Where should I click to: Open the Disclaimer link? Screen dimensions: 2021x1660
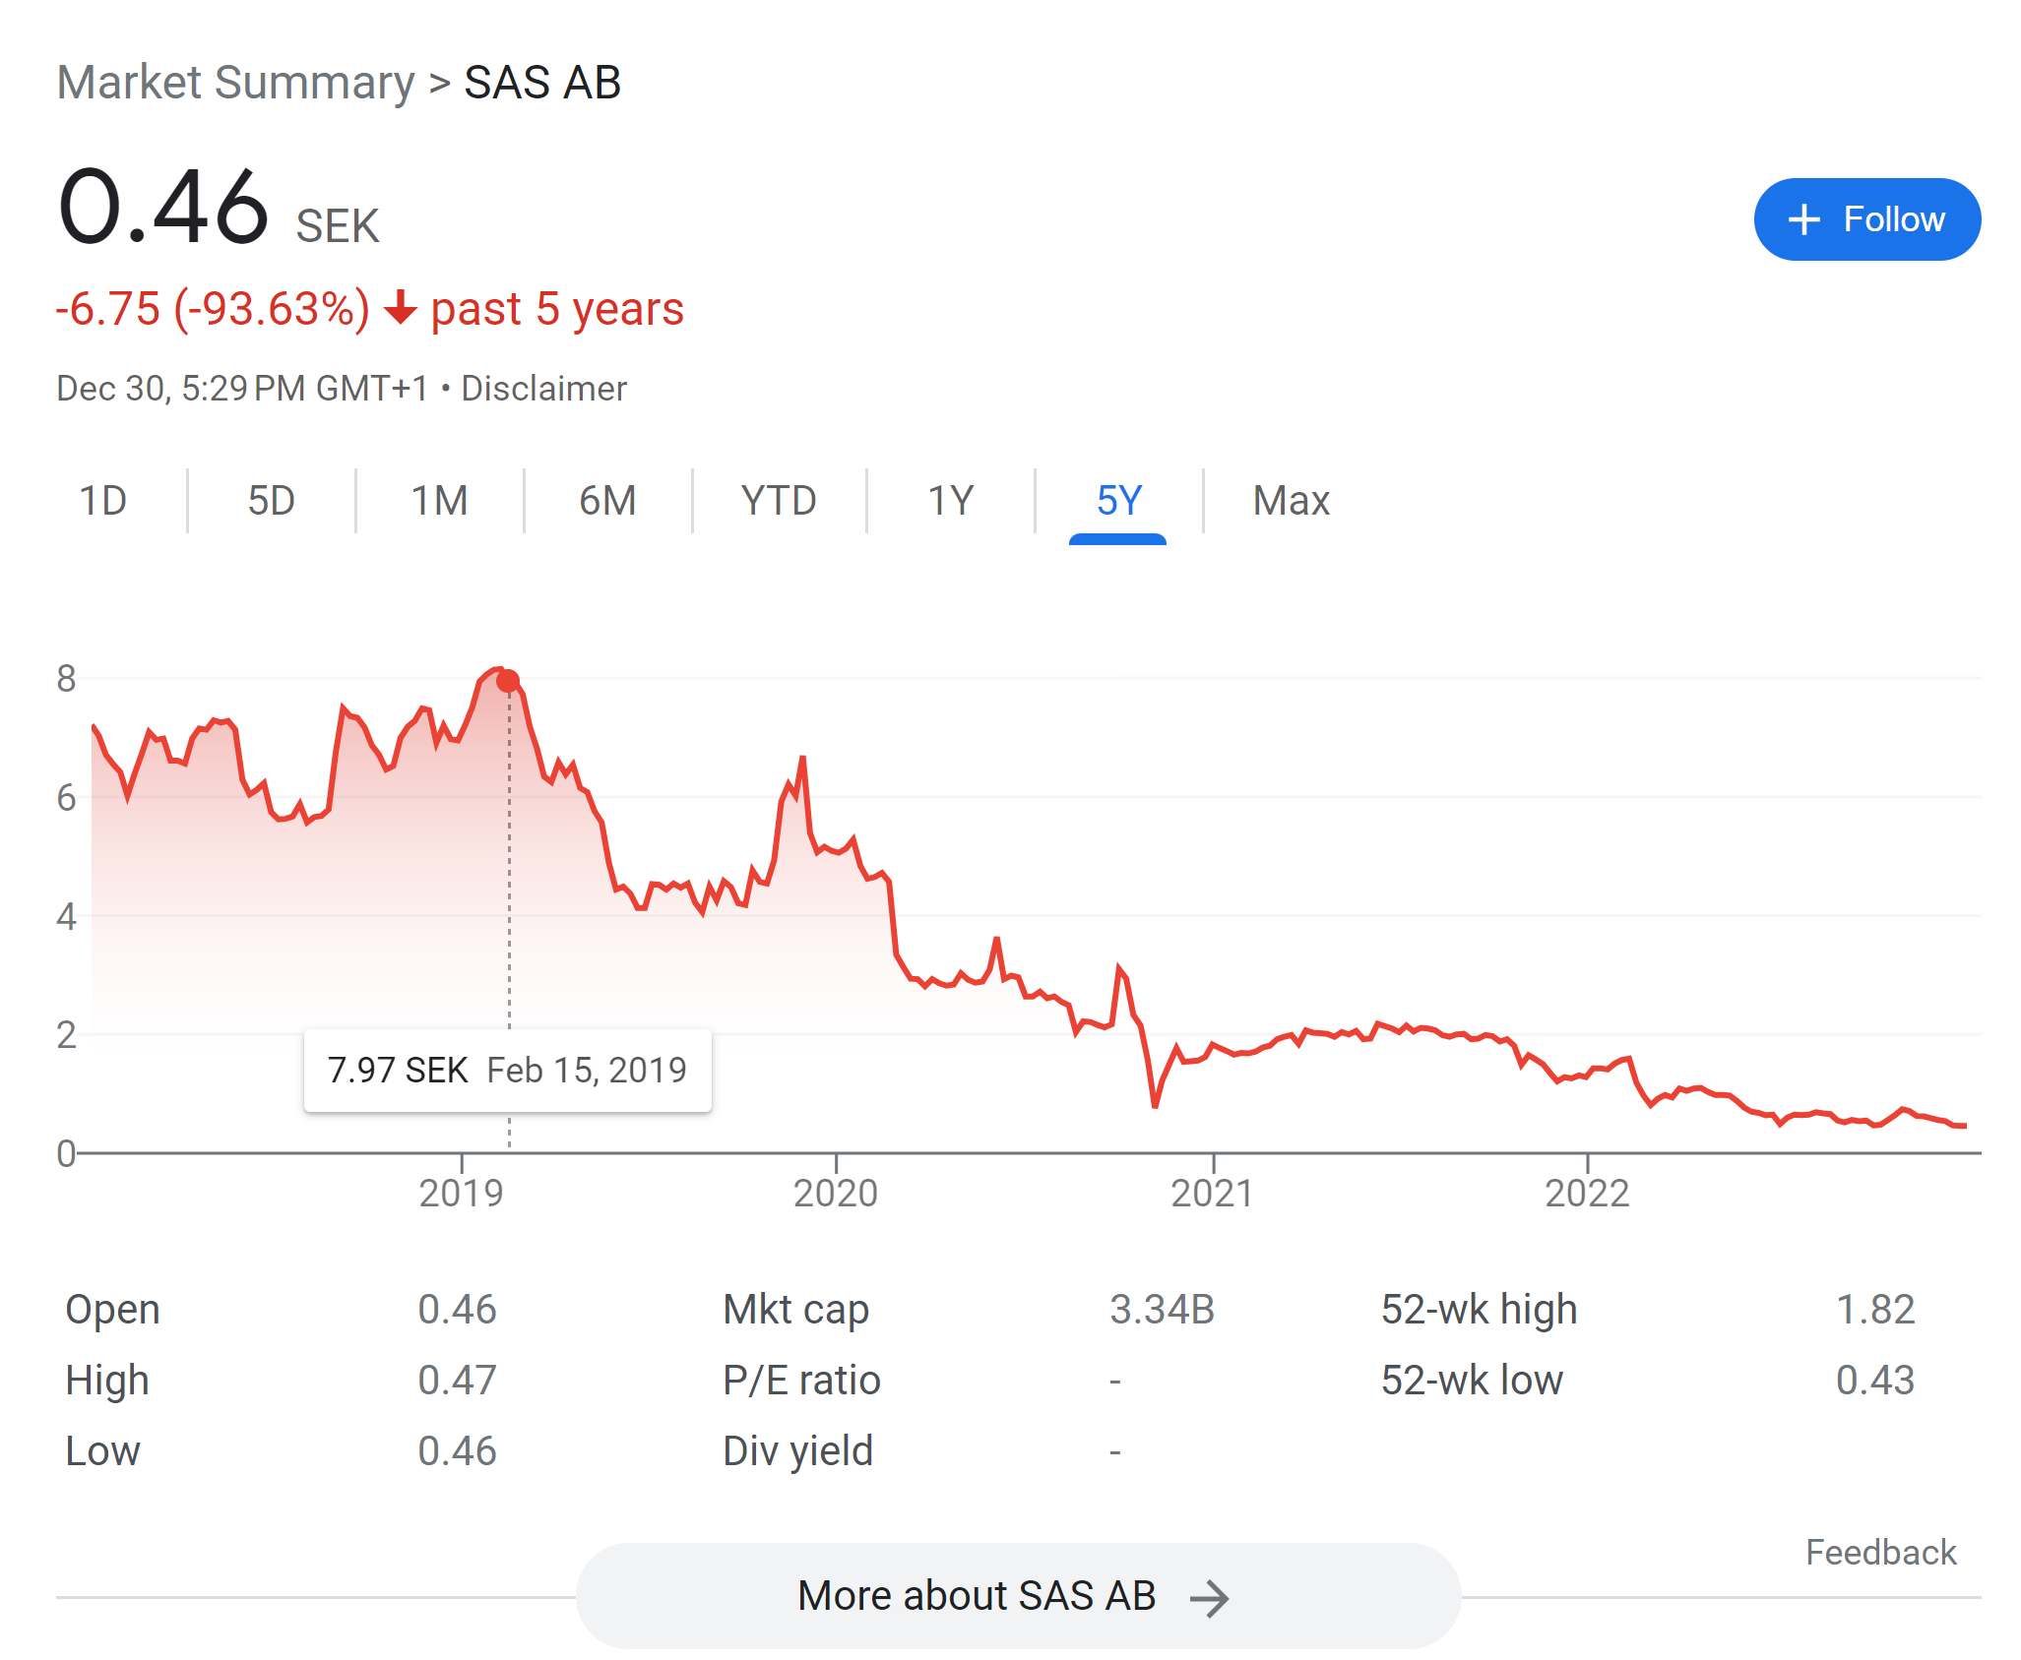[x=543, y=389]
